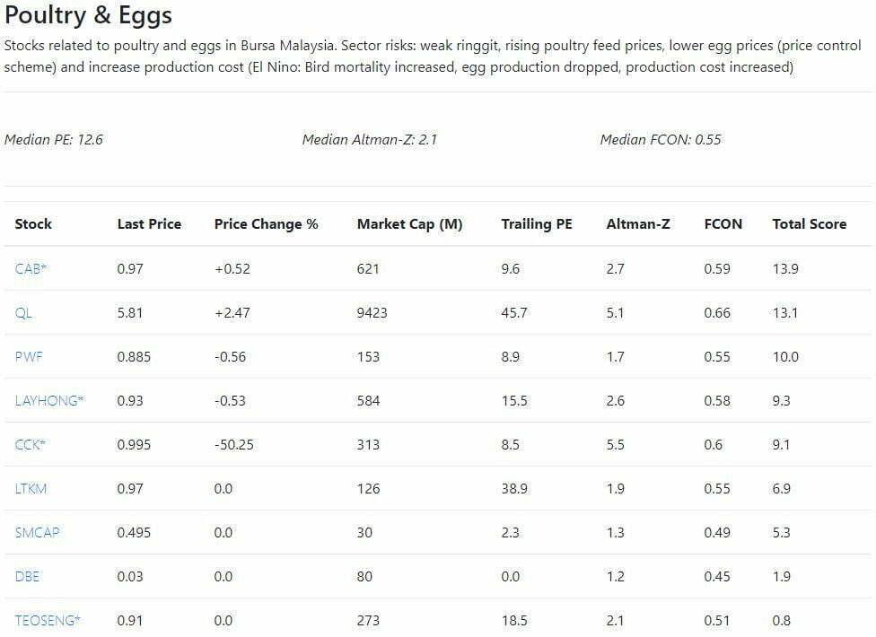Screen dimensions: 876x637
Task: Open the LAYHONG* stock page
Action: click(49, 400)
